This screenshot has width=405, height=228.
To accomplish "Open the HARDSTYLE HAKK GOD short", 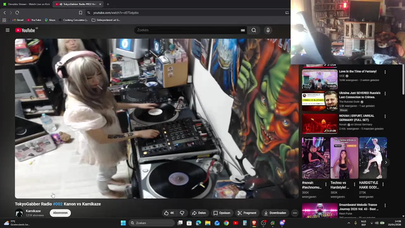I will click(x=373, y=158).
